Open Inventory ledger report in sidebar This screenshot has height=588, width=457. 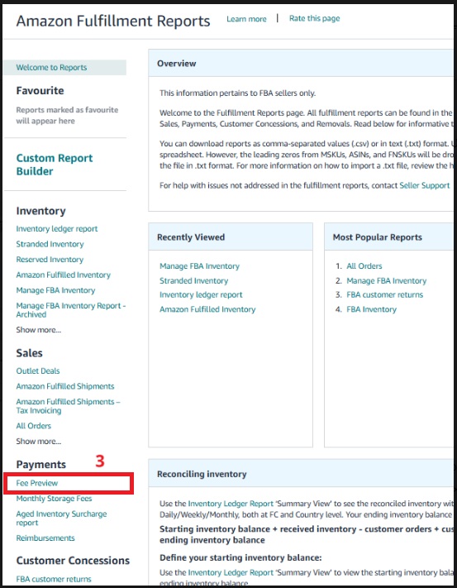(56, 229)
